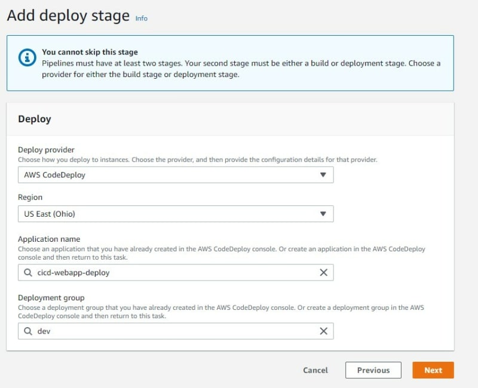This screenshot has width=478, height=388.
Task: Clear the cicd-webapp-deploy application name with X
Action: coord(323,273)
